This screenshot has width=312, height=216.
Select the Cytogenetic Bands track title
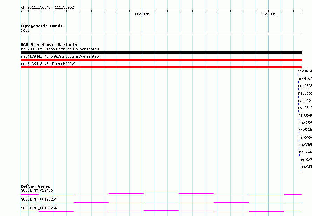tap(42, 26)
